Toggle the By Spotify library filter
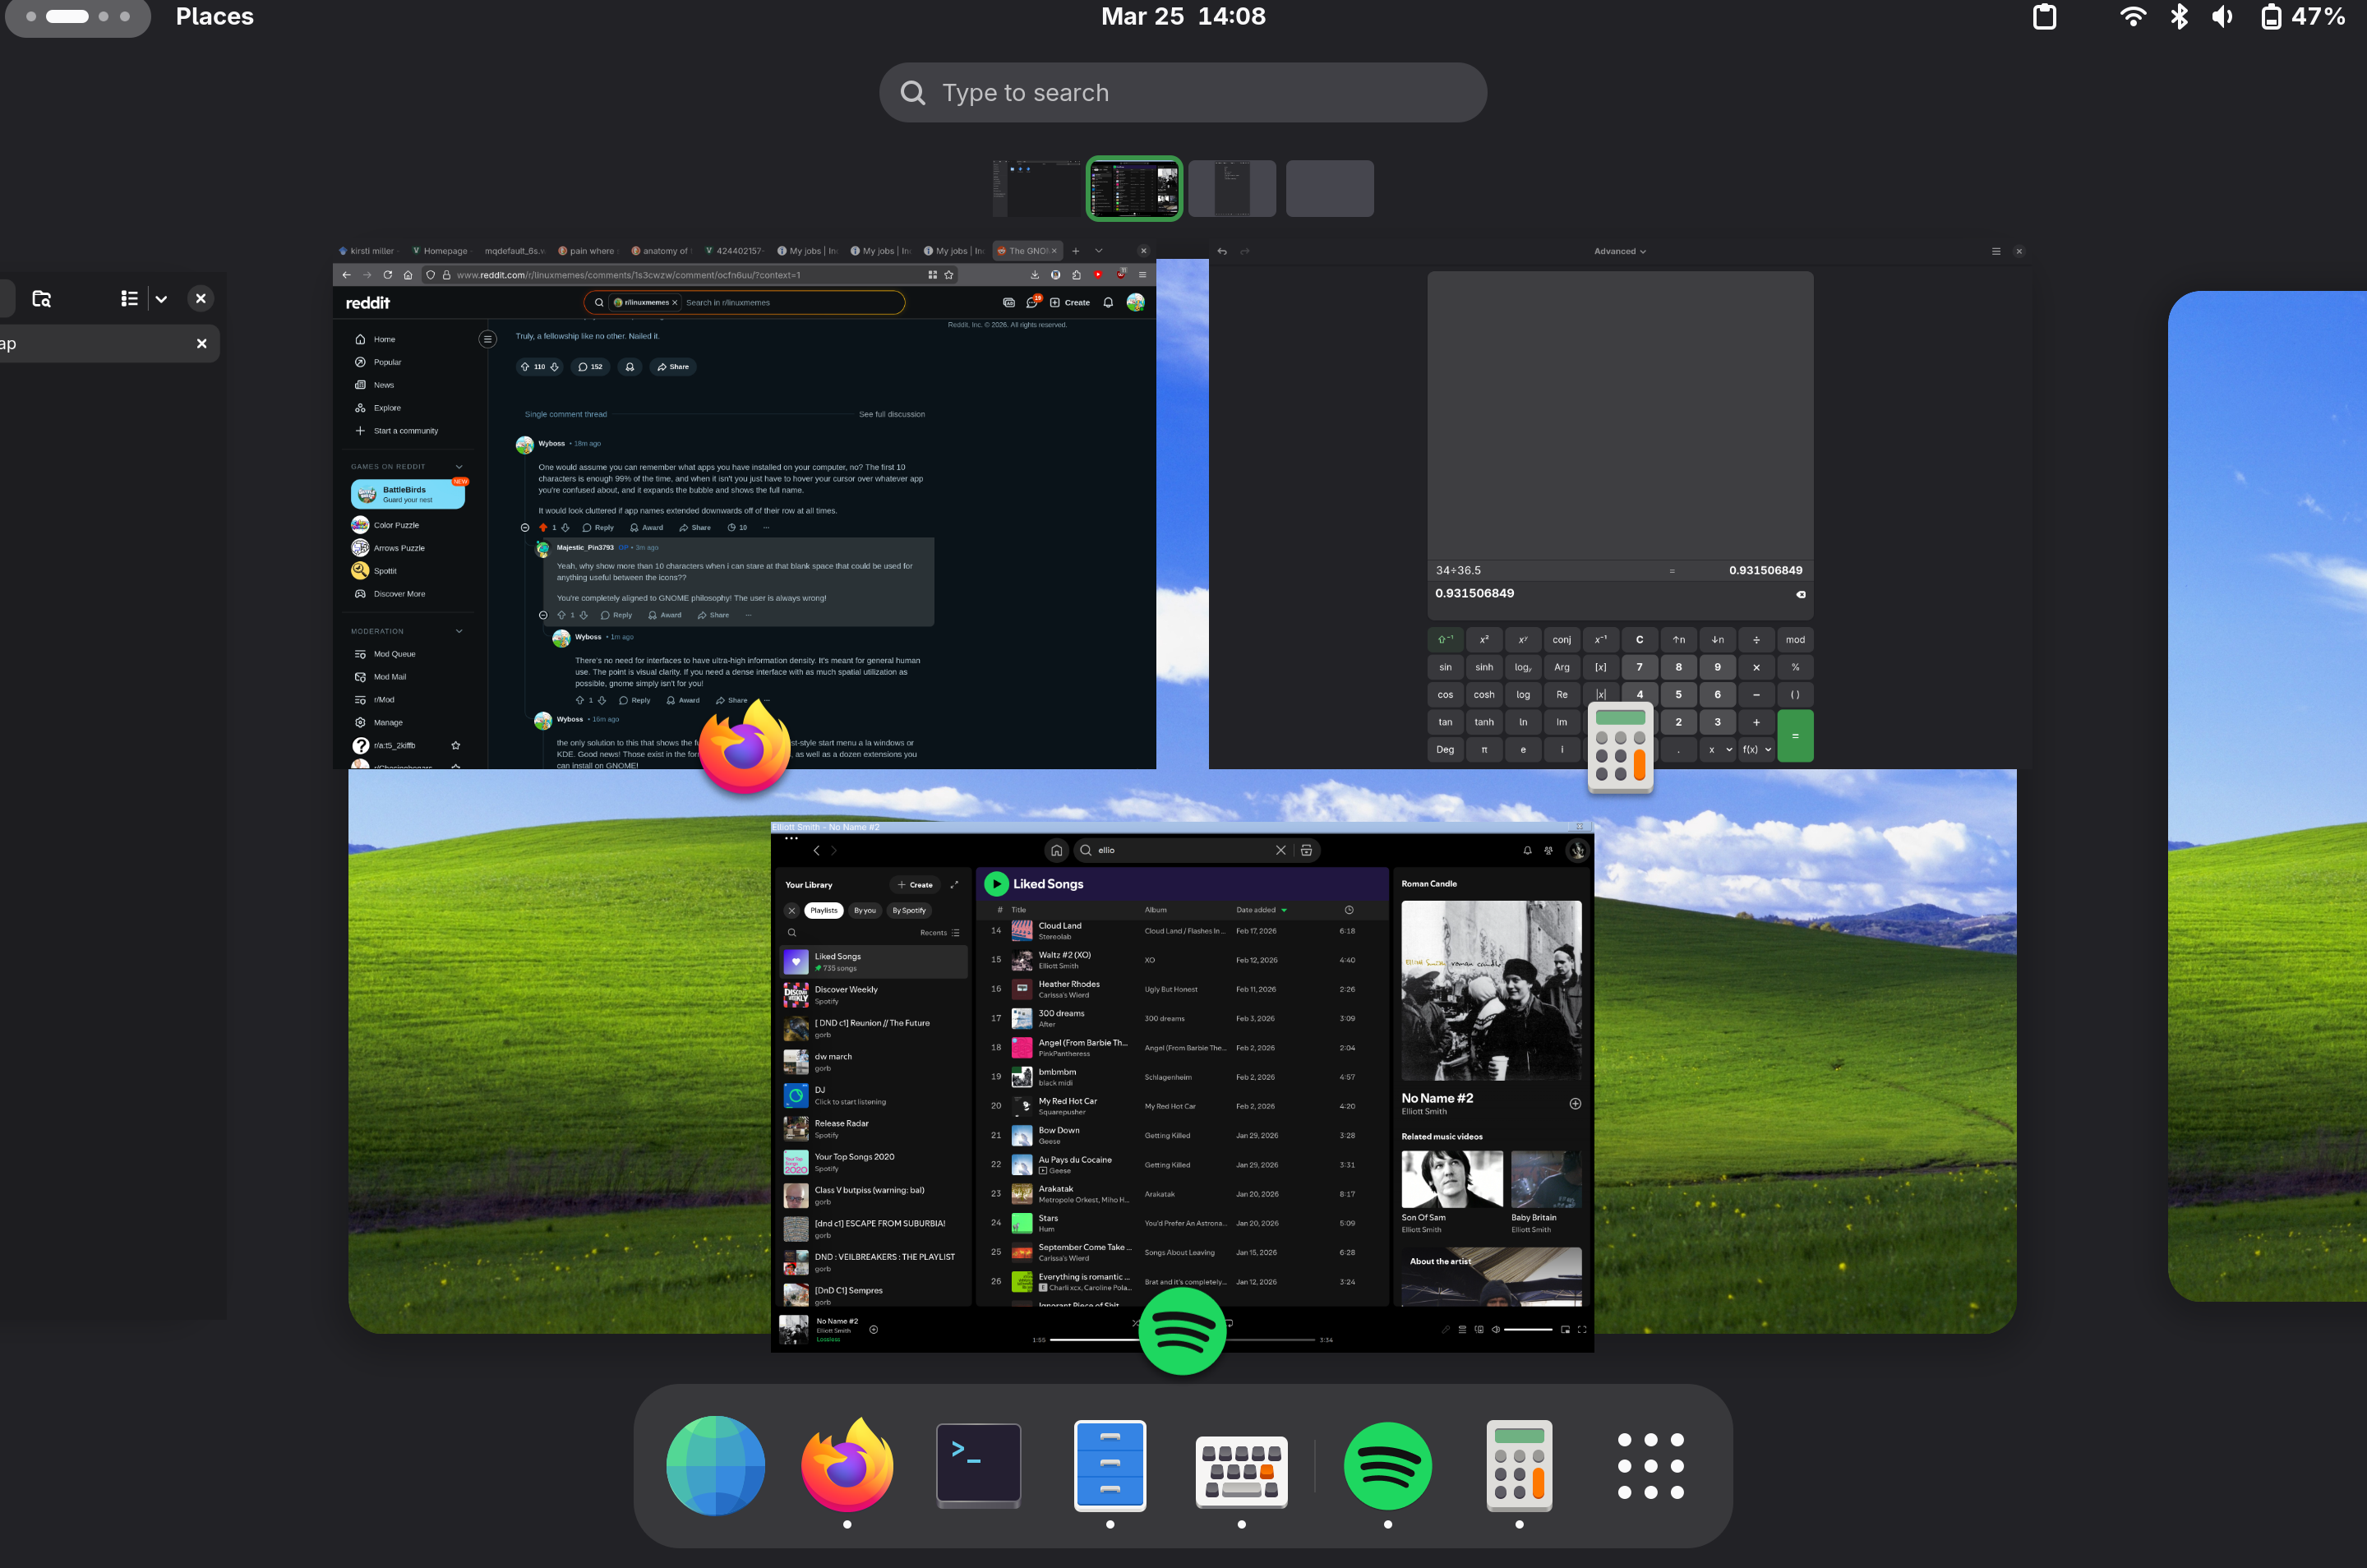This screenshot has width=2367, height=1568. (x=908, y=910)
